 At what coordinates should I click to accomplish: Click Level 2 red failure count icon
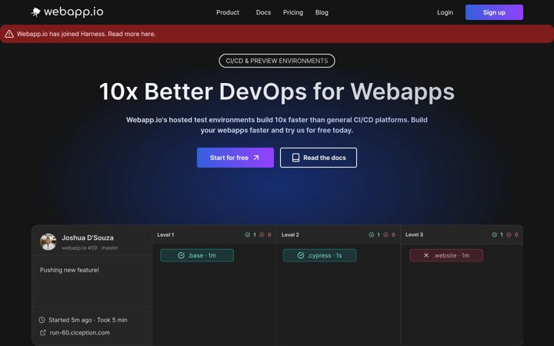(385, 235)
